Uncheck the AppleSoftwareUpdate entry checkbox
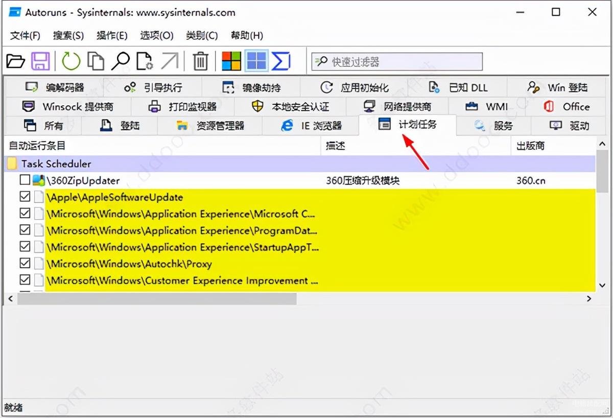Viewport: 613px width, 418px height. (25, 197)
